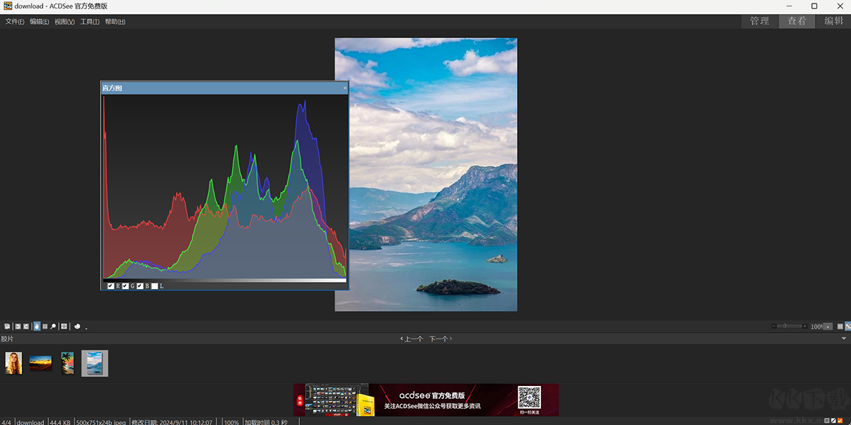851x425 pixels.
Task: Switch to the 编辑 mode tab
Action: tap(834, 21)
